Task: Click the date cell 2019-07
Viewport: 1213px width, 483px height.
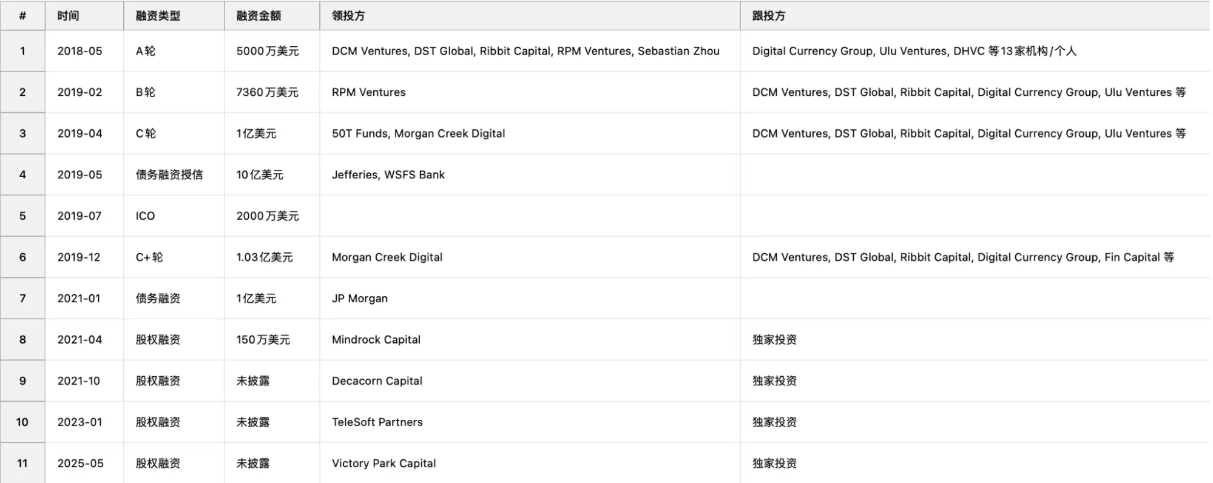Action: 84,216
